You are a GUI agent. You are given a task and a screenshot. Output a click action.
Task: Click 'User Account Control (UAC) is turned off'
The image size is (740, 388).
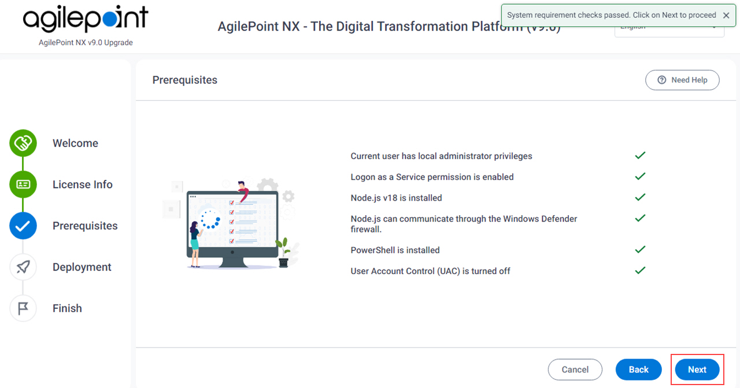430,271
